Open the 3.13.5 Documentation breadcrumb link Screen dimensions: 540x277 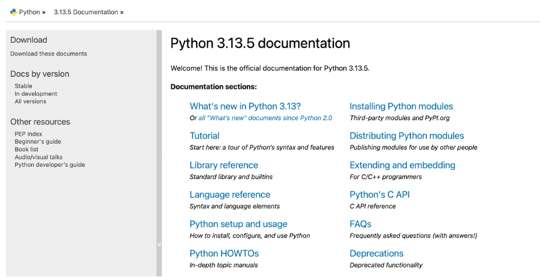[86, 12]
